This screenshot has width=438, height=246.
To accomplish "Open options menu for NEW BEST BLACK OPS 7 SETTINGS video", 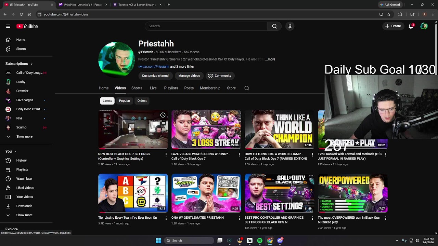I will click(x=166, y=155).
